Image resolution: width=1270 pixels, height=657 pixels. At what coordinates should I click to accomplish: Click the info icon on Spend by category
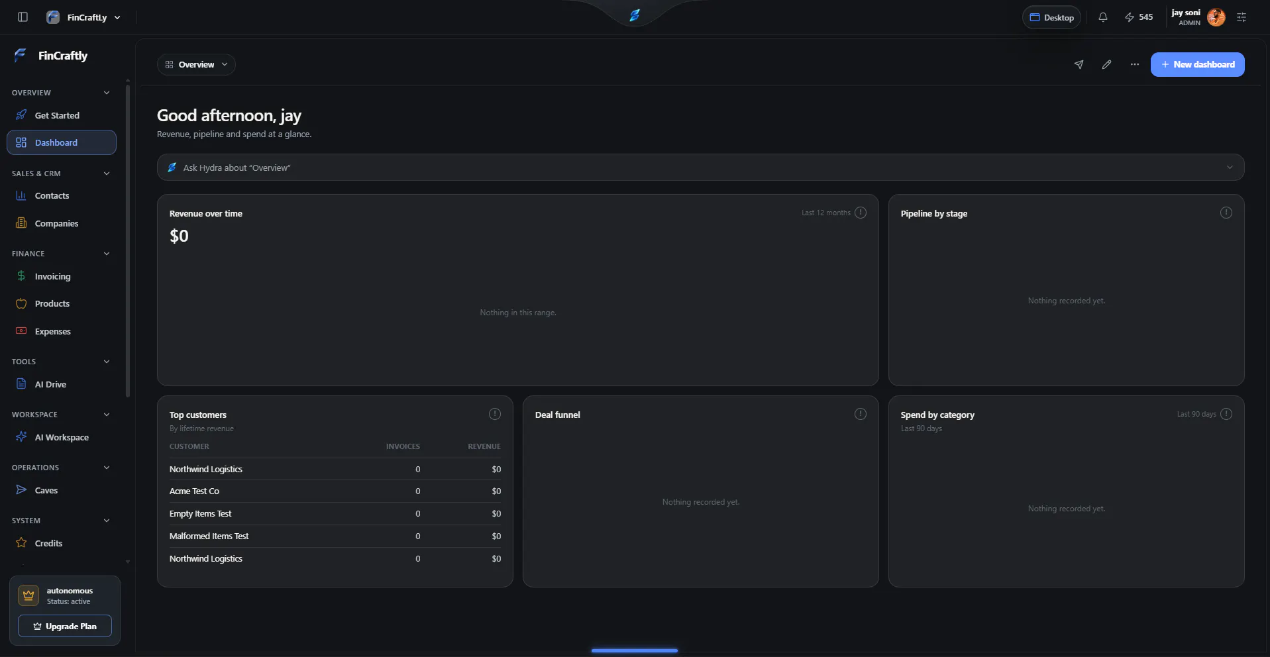pos(1226,414)
